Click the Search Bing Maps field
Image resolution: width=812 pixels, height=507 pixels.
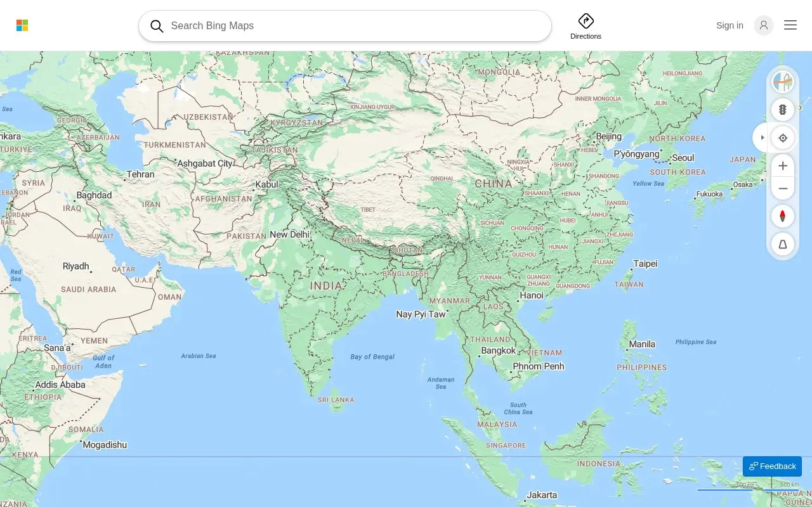344,26
